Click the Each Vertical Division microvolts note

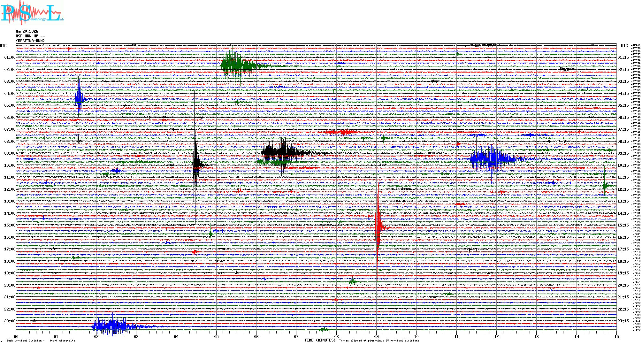[41, 341]
